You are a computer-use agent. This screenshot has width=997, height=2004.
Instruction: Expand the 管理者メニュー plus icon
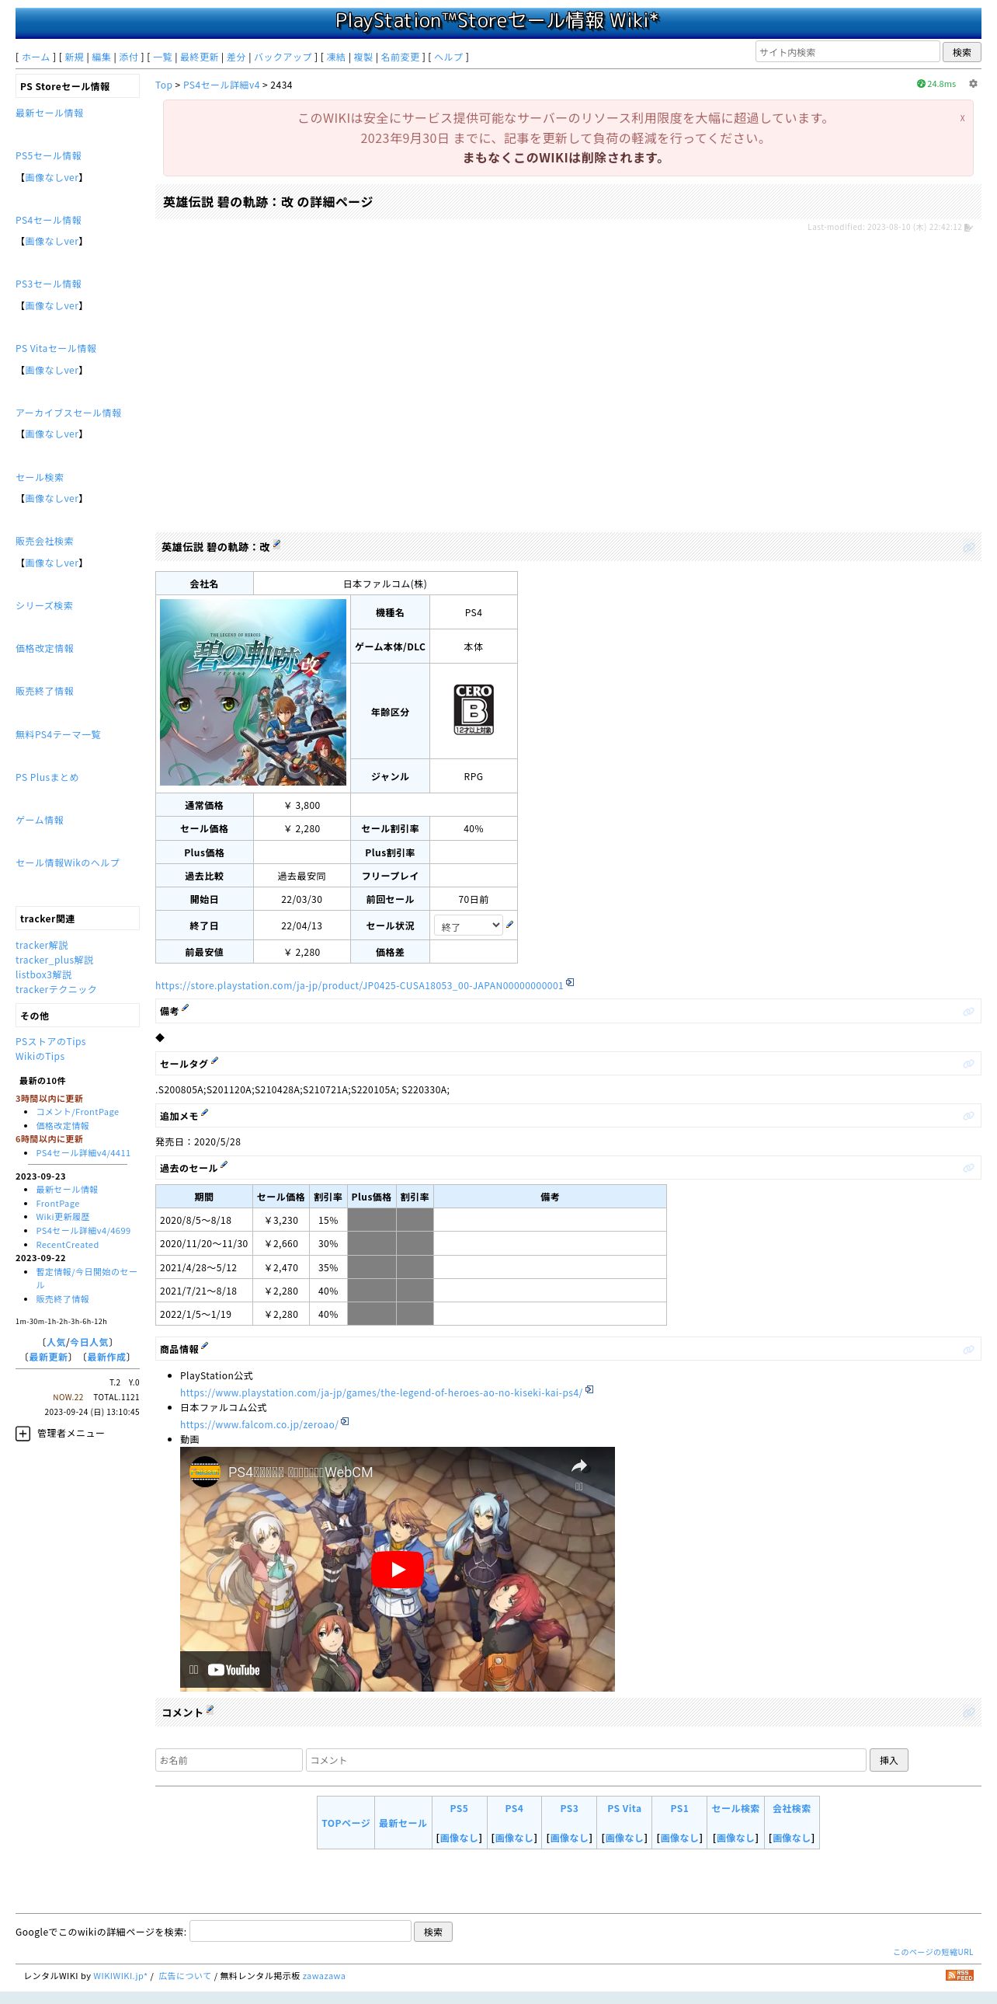point(23,1433)
